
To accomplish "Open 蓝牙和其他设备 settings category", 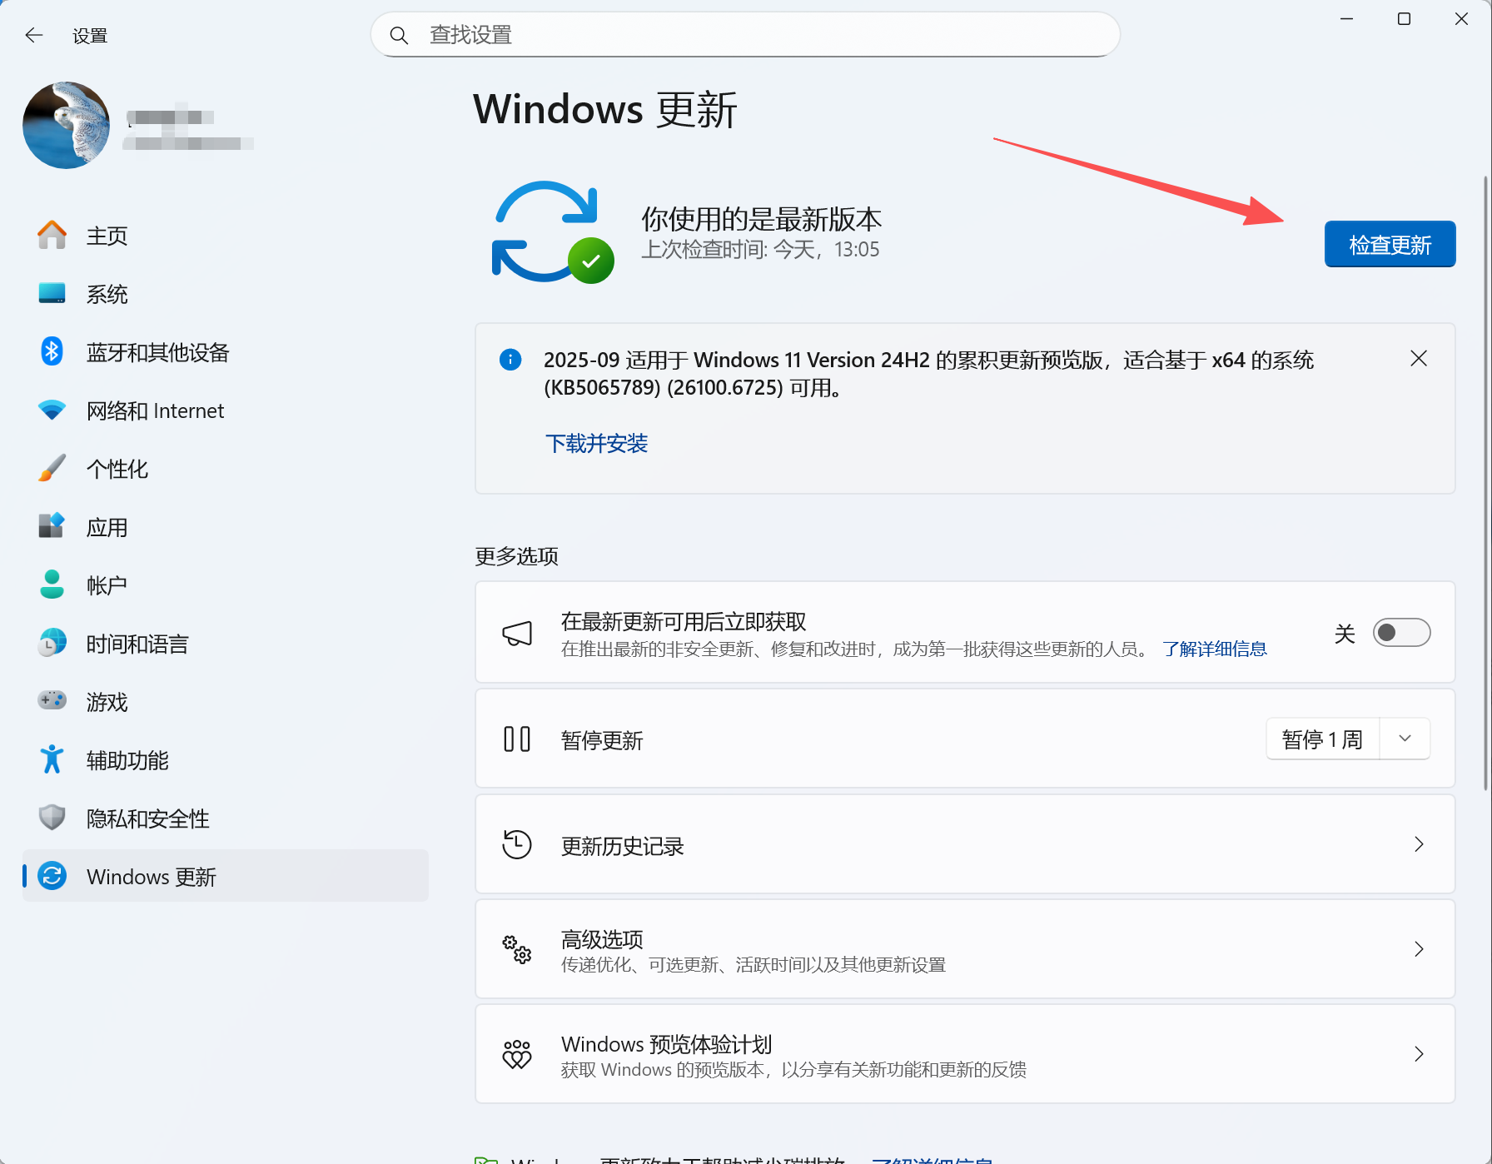I will [x=226, y=352].
